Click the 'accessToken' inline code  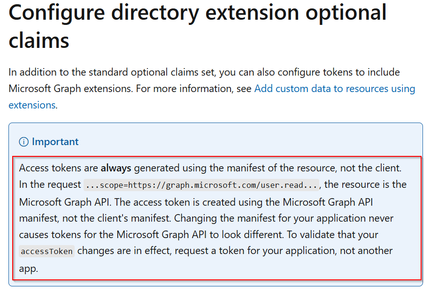coord(46,251)
